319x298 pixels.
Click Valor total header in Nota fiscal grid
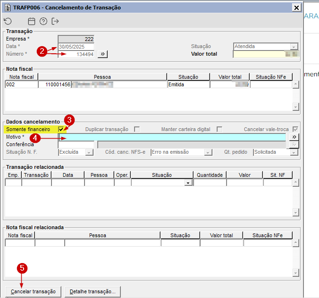(x=230, y=77)
